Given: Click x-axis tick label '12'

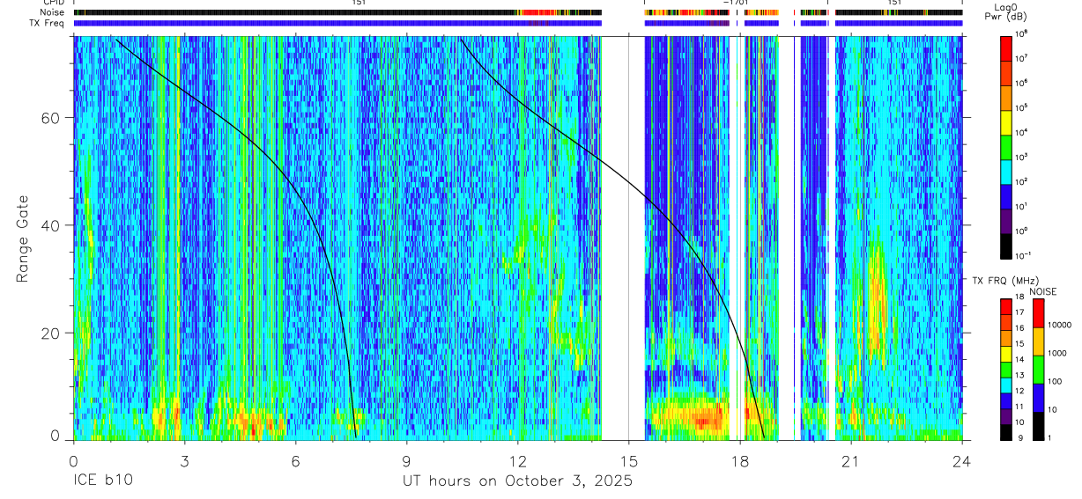Looking at the screenshot, I should click(x=517, y=460).
